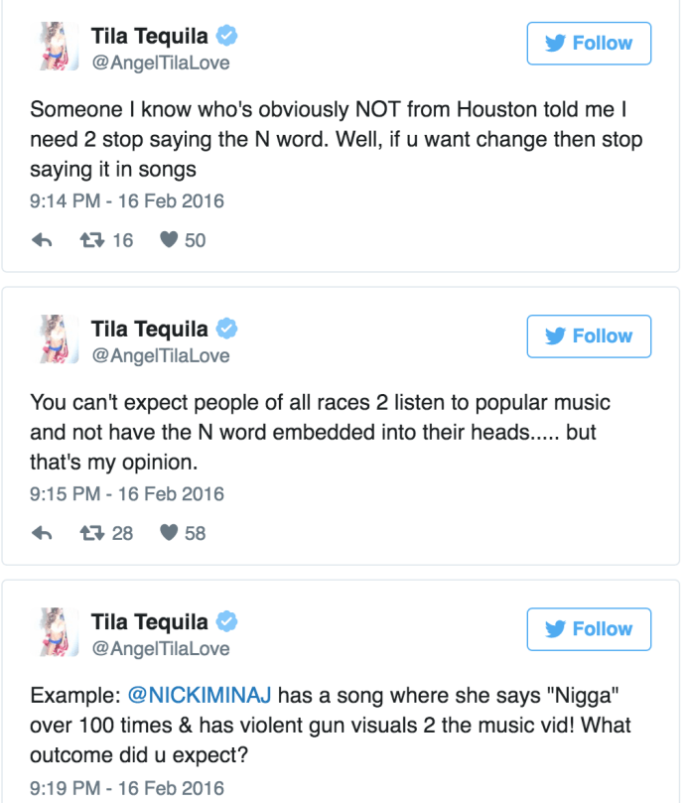
Task: Click profile avatar on first tweet
Action: [58, 48]
